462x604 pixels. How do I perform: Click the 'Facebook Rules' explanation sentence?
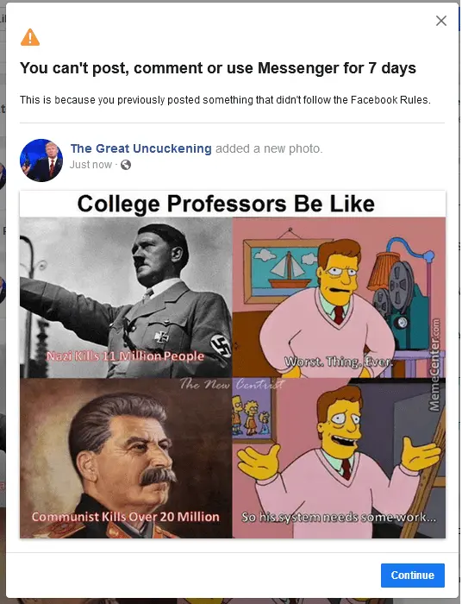(225, 100)
